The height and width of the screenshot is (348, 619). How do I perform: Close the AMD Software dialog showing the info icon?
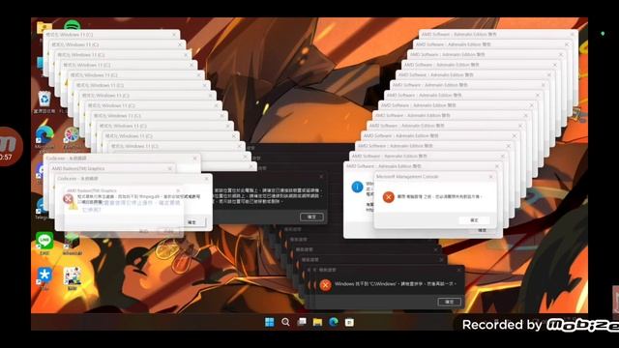(x=496, y=166)
